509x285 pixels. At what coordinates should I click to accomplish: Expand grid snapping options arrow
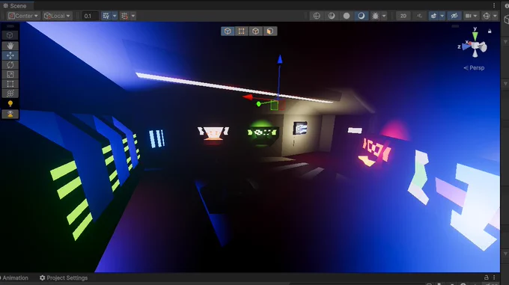point(115,16)
